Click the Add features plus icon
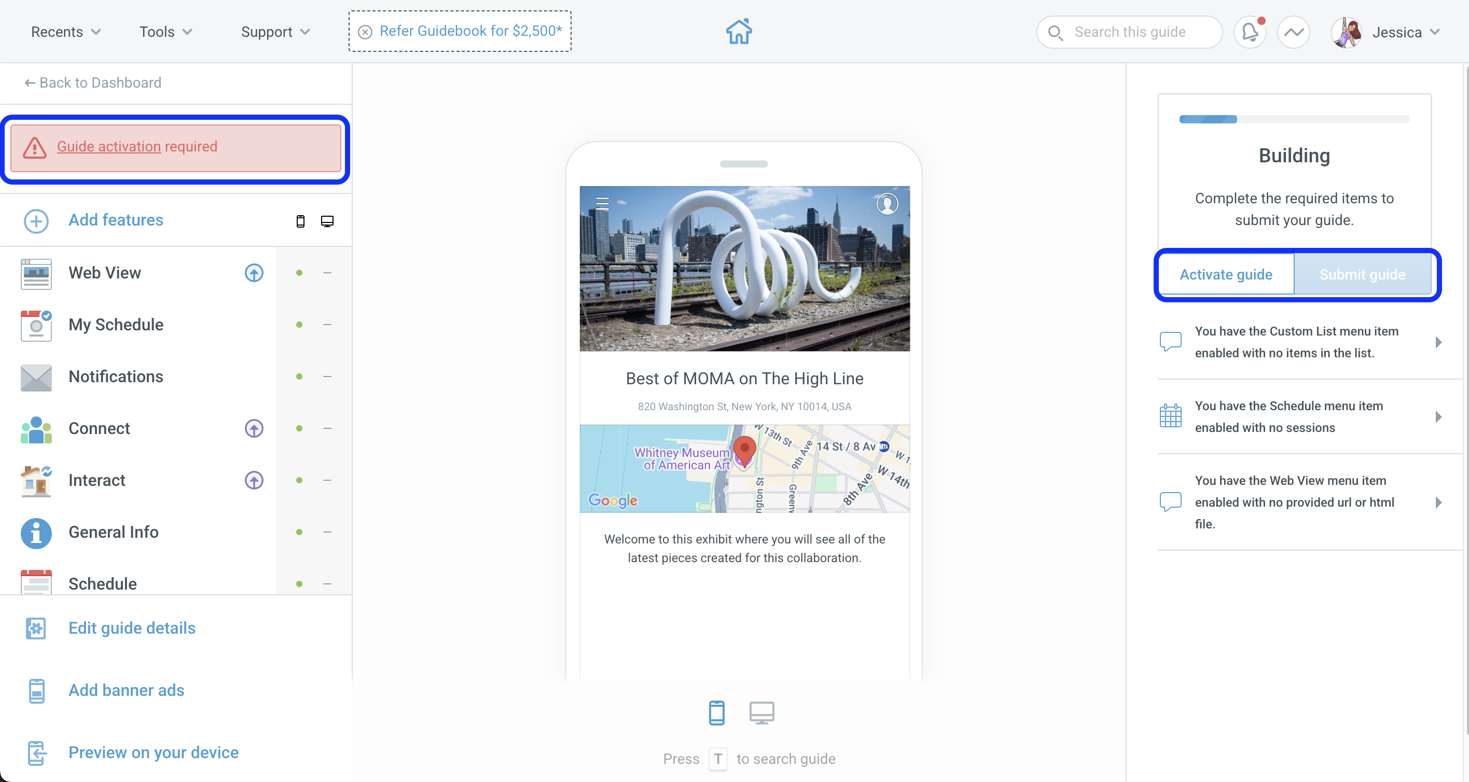Screen dimensions: 1469x782 click(x=36, y=220)
